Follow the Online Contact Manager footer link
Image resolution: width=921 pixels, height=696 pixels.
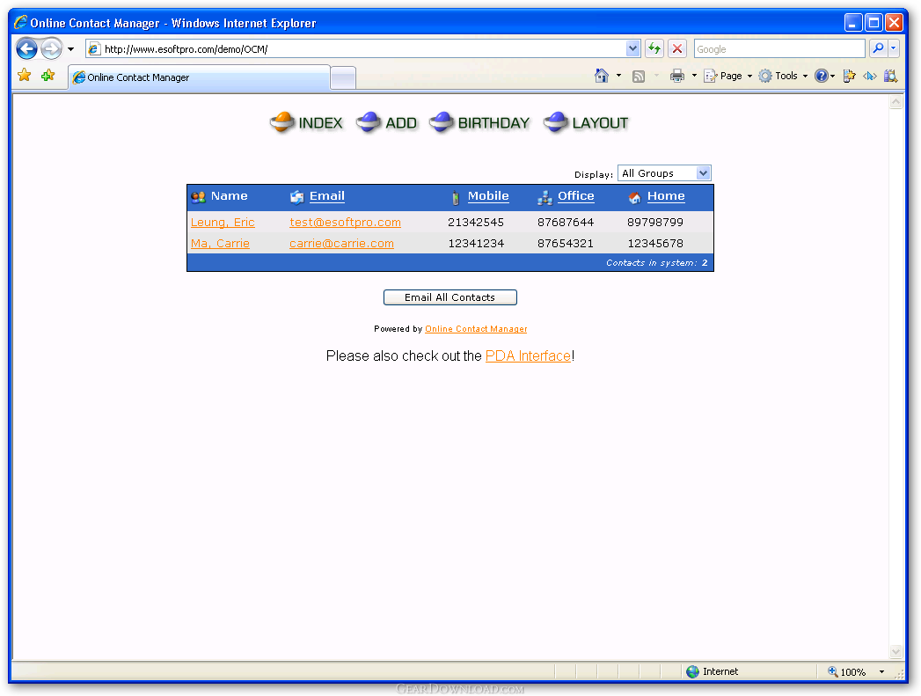point(477,329)
